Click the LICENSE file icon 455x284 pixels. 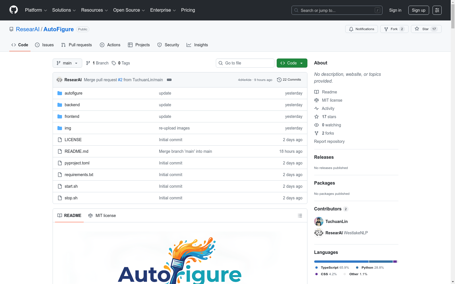pyautogui.click(x=60, y=140)
